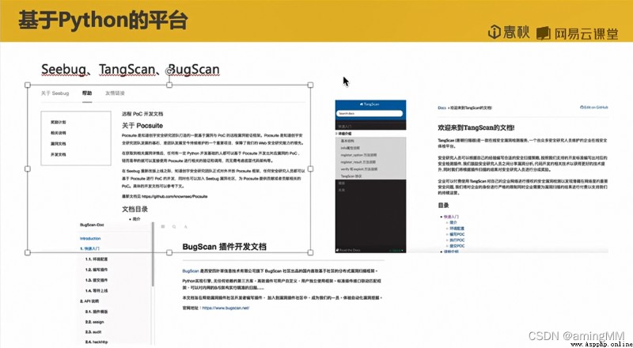Open section 2.4 hackhttp
Viewport: 633px width, 348px height.
[96, 342]
